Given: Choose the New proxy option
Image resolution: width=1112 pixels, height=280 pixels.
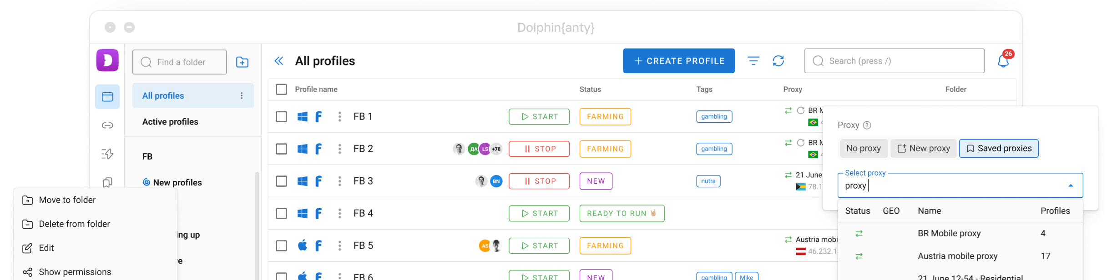Looking at the screenshot, I should (x=924, y=149).
